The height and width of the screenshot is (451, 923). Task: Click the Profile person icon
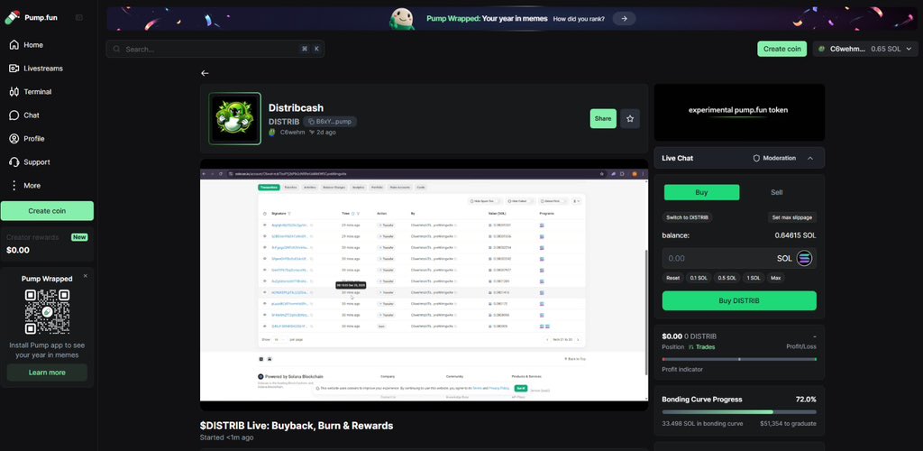pos(14,138)
